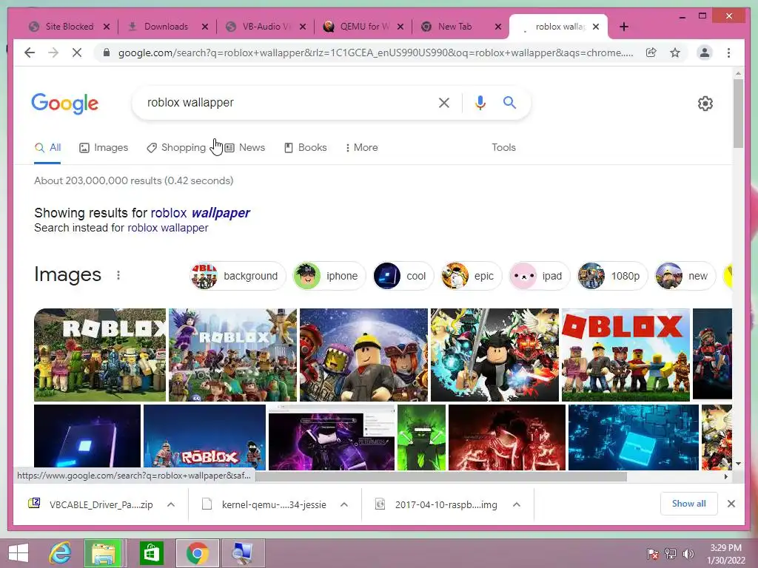Switch to the New Tab tab
This screenshot has height=568, width=758.
455,27
